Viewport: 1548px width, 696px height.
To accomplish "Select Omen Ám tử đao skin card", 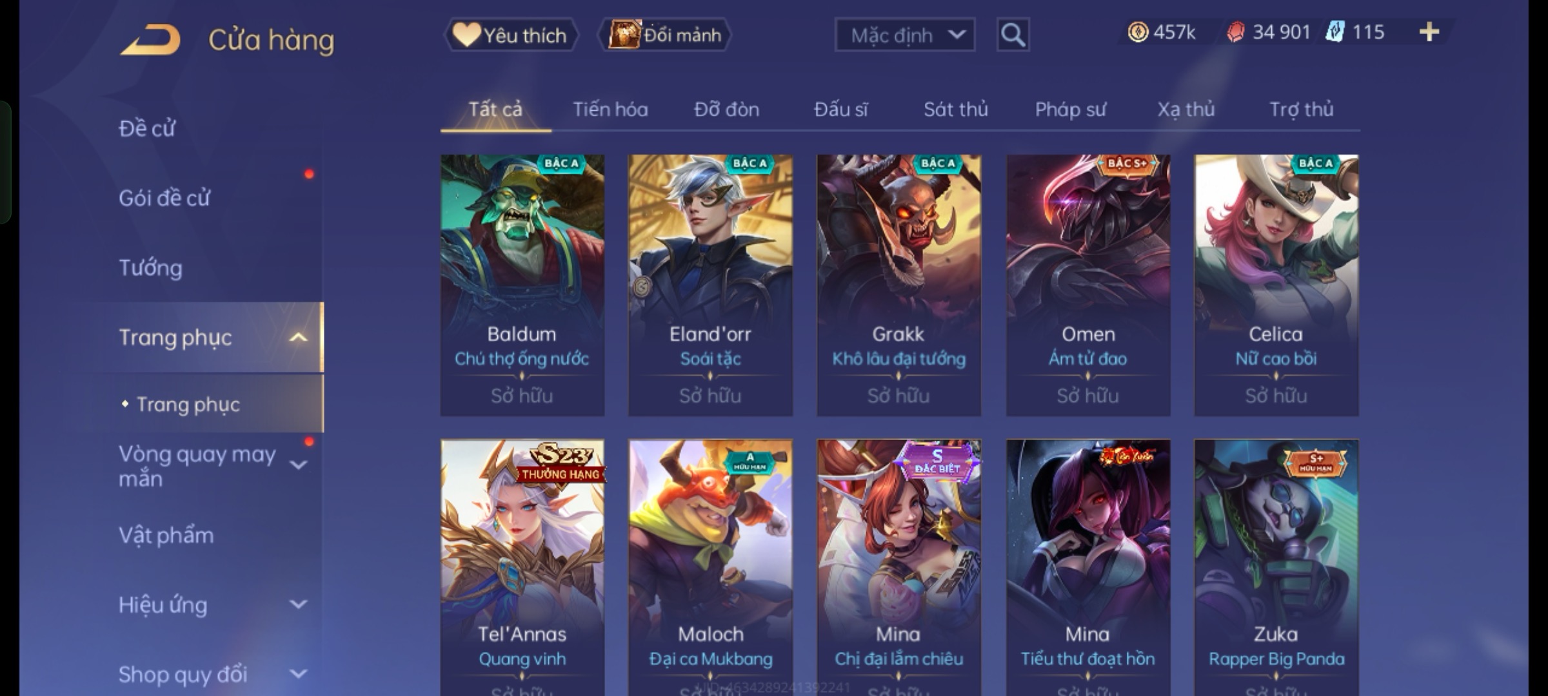I will (1088, 285).
